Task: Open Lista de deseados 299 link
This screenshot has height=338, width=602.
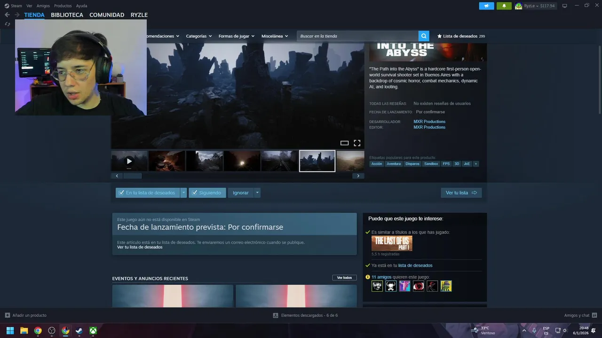Action: point(461,36)
